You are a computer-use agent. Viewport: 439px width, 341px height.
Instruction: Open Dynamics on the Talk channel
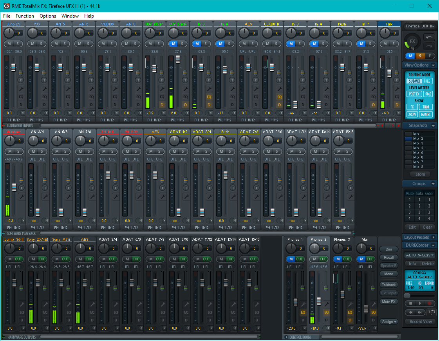(397, 105)
